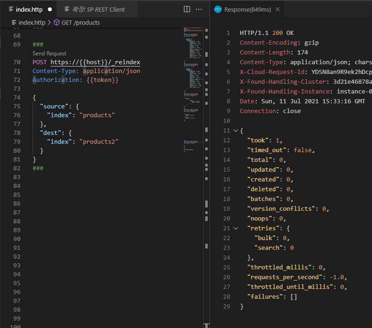Open the editor More Actions ellipsis menu
This screenshot has height=328, width=372.
tap(199, 9)
